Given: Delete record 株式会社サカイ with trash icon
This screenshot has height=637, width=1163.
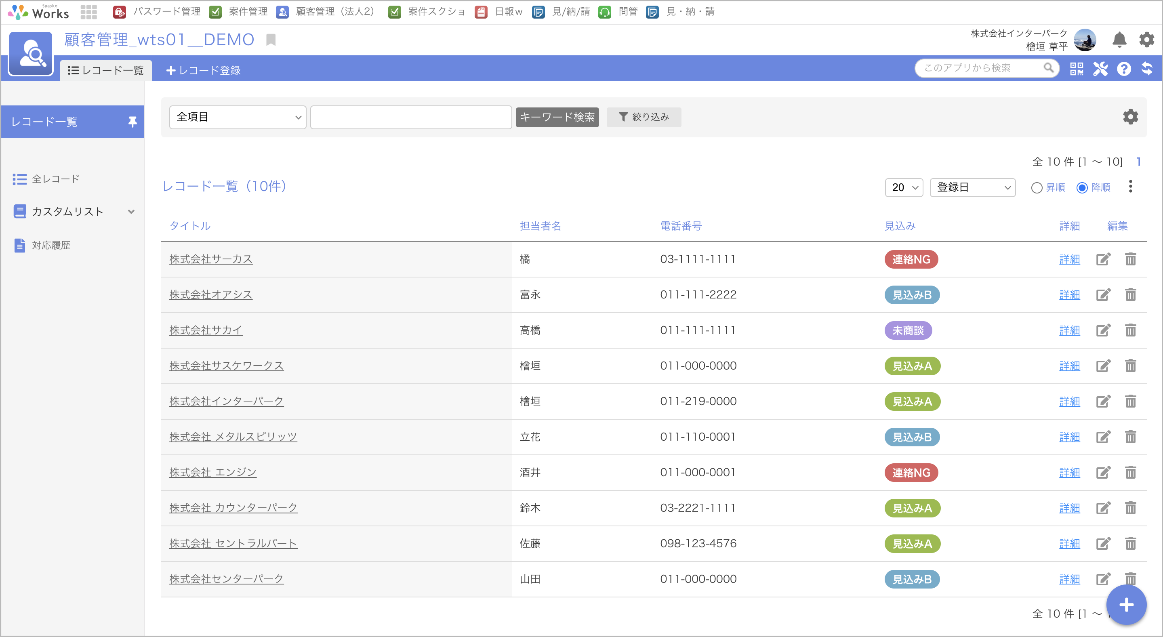Looking at the screenshot, I should [x=1130, y=330].
